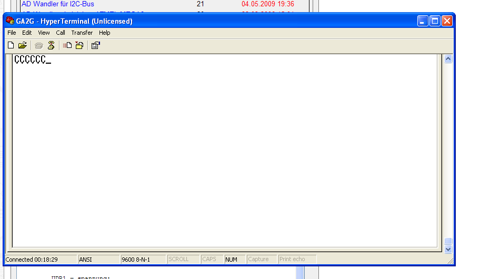Click the Capture status bar entry
The height and width of the screenshot is (279, 490).
[x=262, y=260]
